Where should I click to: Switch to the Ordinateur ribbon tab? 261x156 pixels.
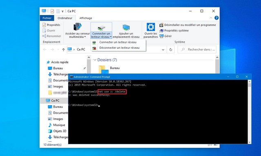tap(65, 18)
